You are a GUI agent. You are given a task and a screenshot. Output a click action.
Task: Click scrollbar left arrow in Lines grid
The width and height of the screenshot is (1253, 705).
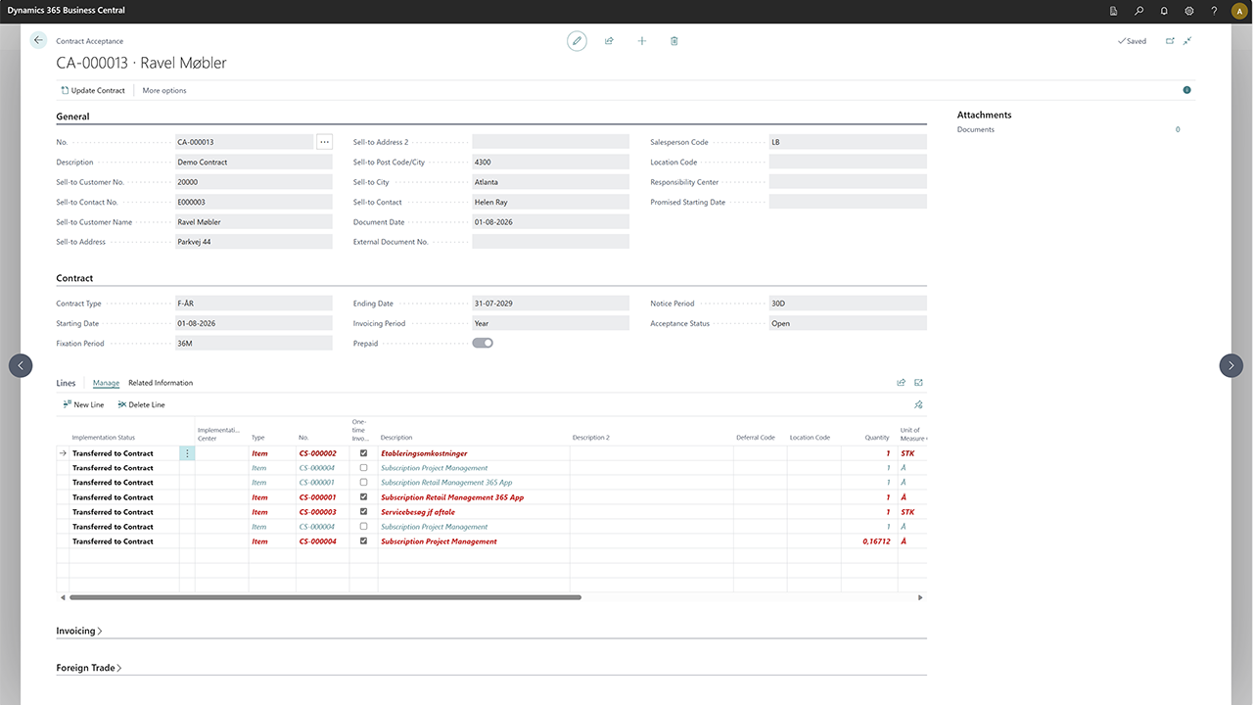(x=64, y=597)
